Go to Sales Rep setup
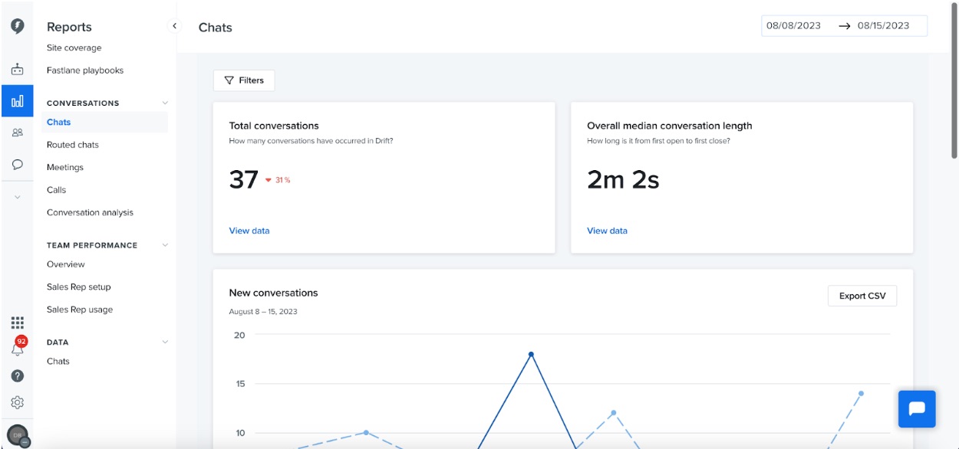 point(79,287)
